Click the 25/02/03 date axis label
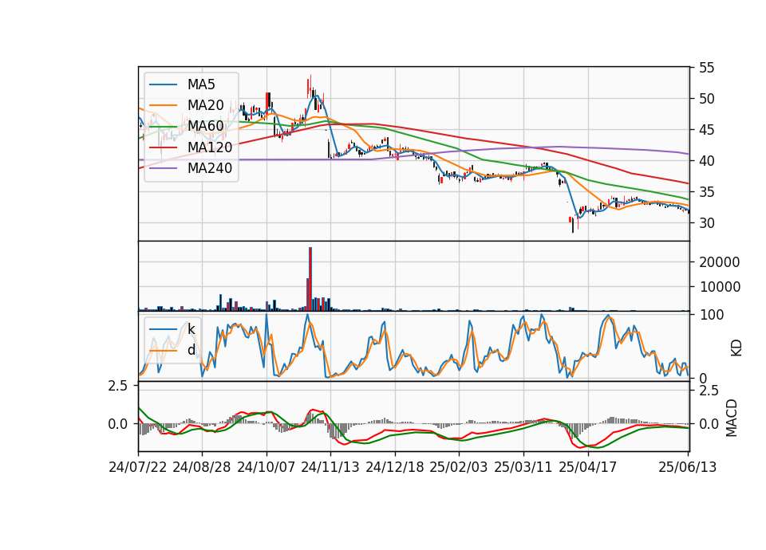Image resolution: width=766 pixels, height=550 pixels. click(459, 467)
